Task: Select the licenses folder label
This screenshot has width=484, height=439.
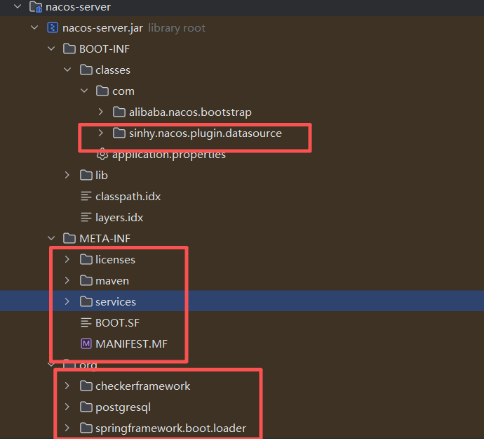Action: pyautogui.click(x=115, y=259)
